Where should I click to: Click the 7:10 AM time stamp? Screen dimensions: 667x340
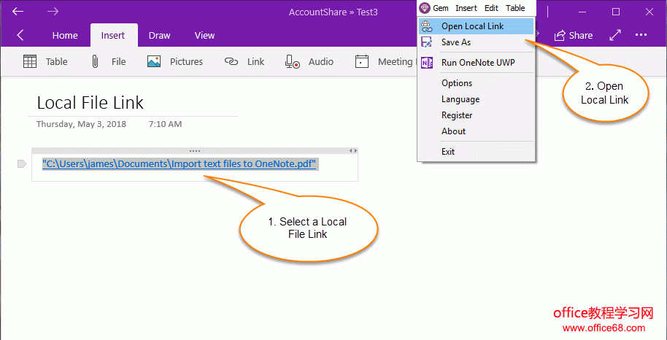[x=165, y=124]
